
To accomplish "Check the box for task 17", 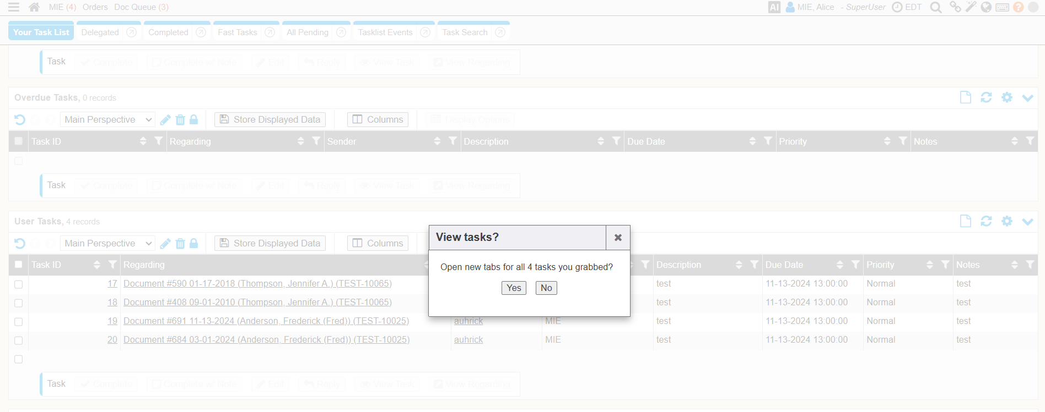I will [x=19, y=284].
